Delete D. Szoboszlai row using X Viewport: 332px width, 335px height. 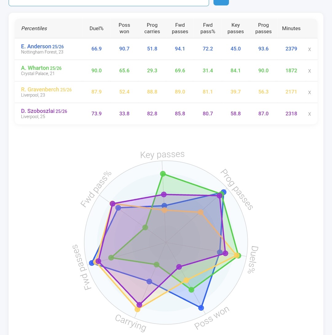click(x=309, y=114)
